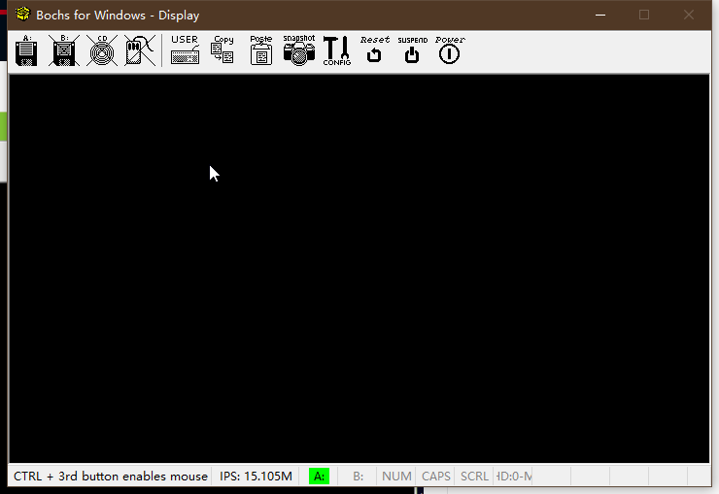Click the floppy A: drive toolbar icon

[26, 50]
